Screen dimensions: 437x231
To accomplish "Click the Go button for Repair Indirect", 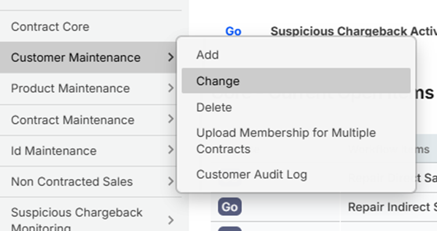I will (x=230, y=207).
